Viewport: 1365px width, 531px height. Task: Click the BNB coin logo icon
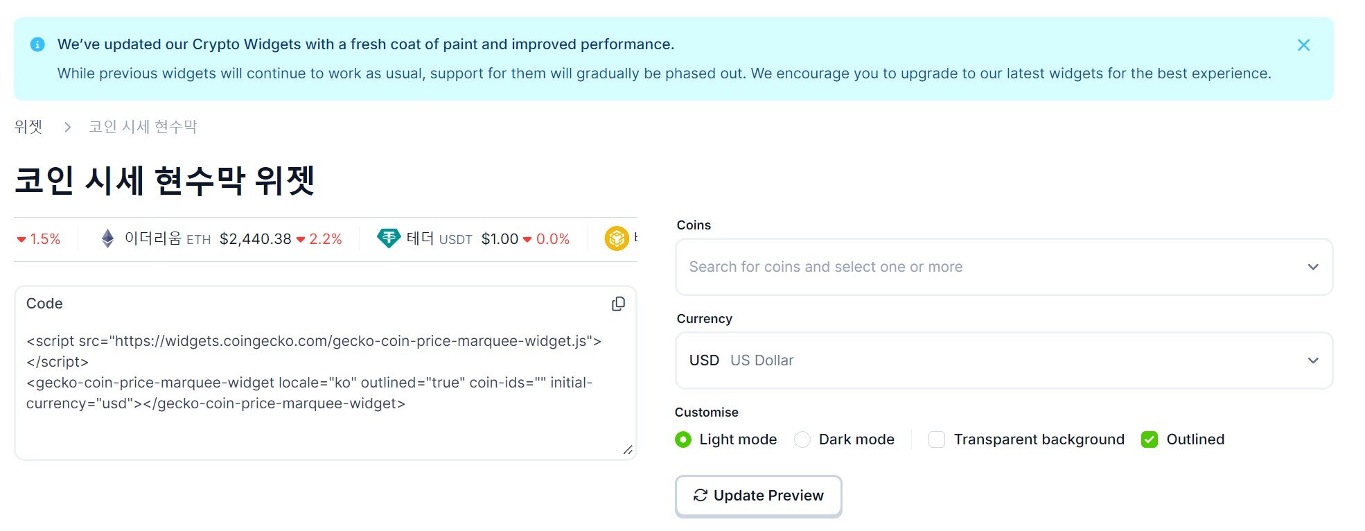[x=616, y=238]
